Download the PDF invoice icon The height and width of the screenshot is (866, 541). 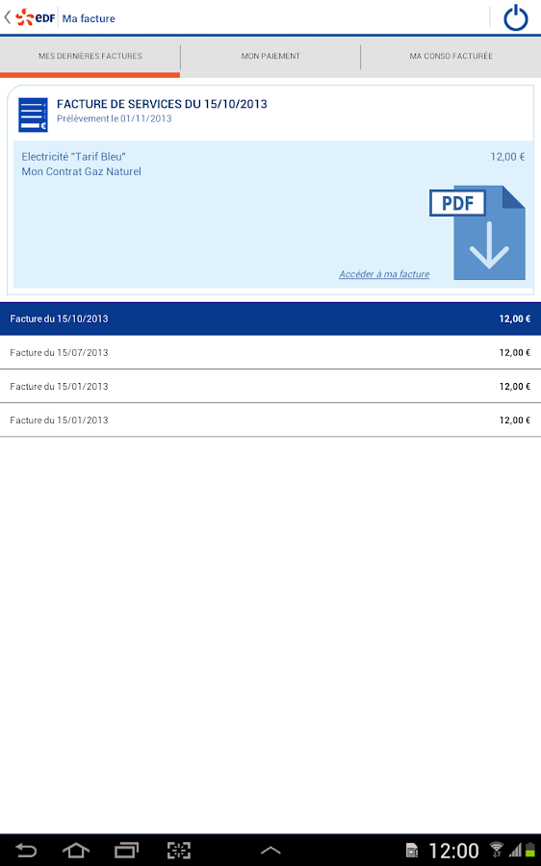tap(477, 233)
